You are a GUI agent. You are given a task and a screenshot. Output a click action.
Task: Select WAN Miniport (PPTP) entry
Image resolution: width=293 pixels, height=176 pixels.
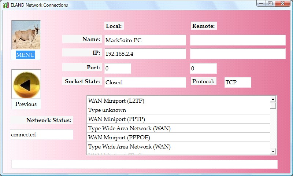pyautogui.click(x=179, y=119)
